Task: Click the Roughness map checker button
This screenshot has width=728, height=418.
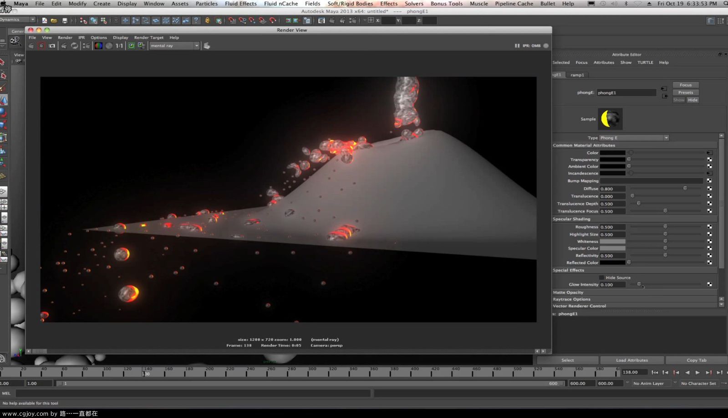Action: pos(709,227)
